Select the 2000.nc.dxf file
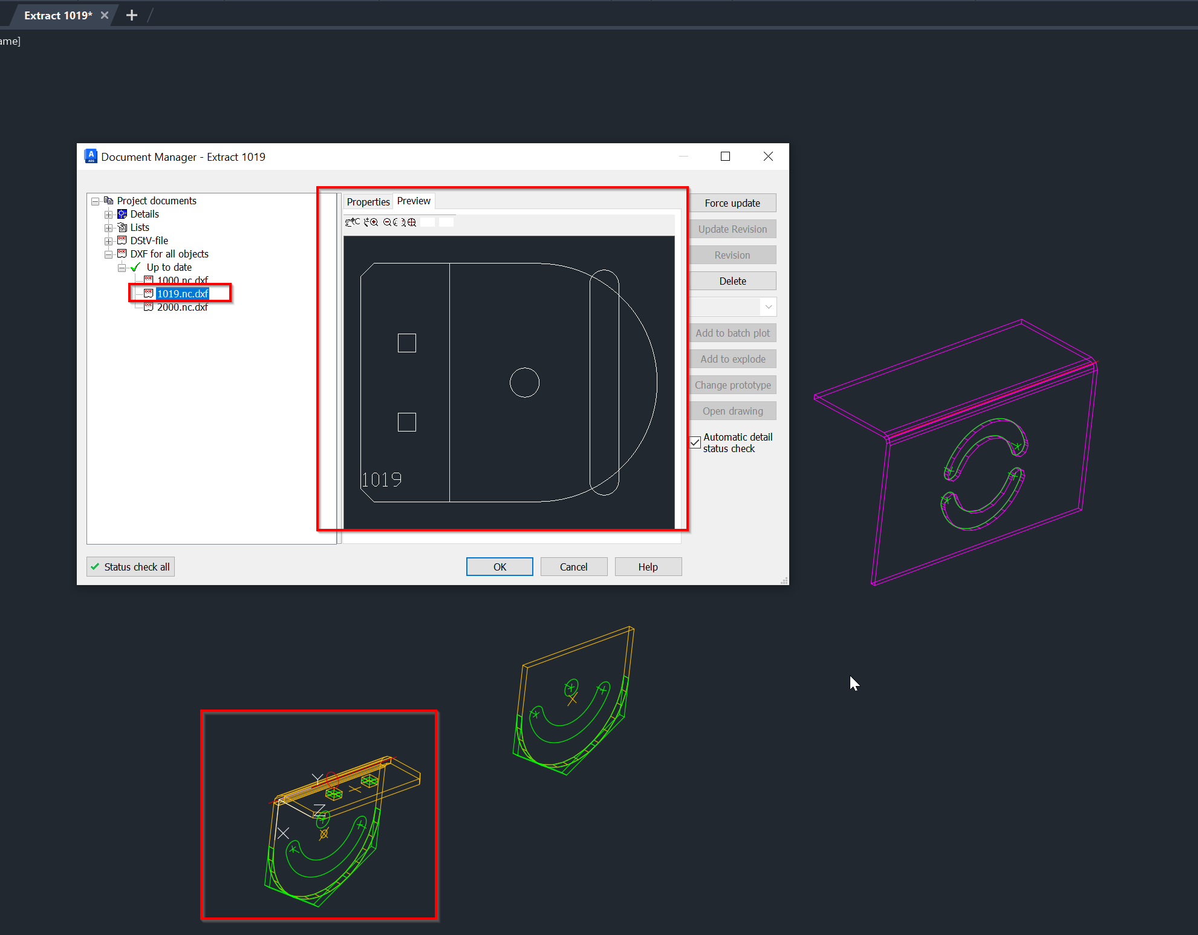 [183, 307]
